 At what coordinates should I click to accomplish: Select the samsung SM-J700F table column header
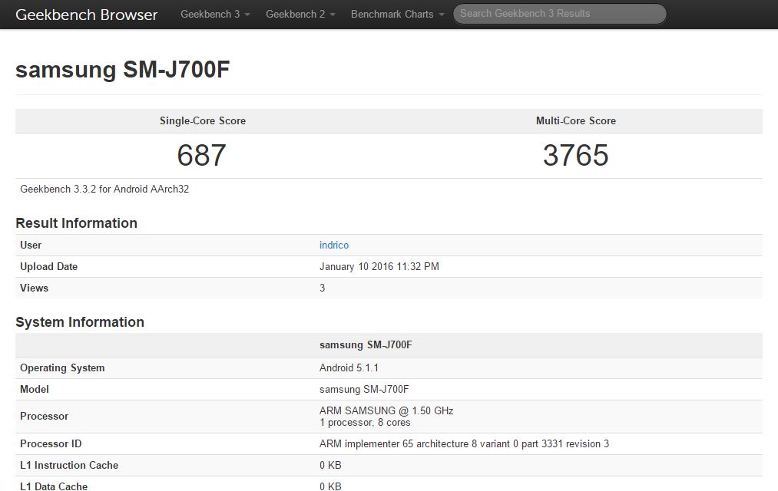coord(366,344)
